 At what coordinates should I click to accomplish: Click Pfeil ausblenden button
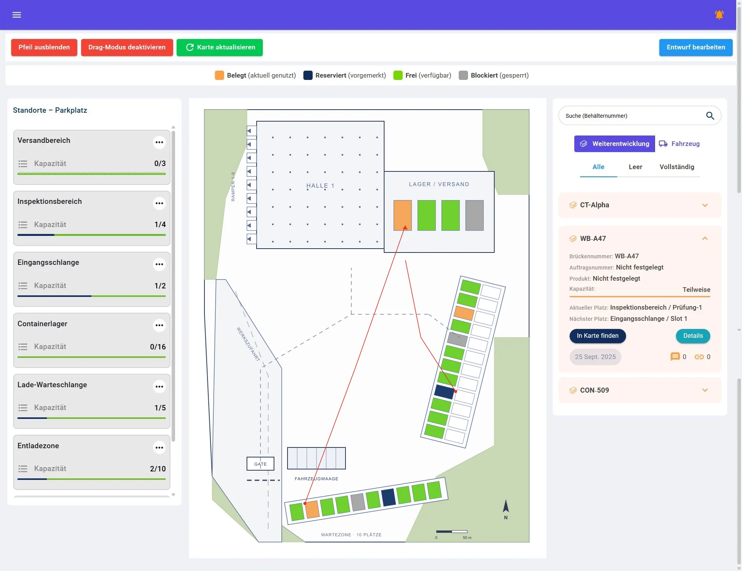click(44, 47)
